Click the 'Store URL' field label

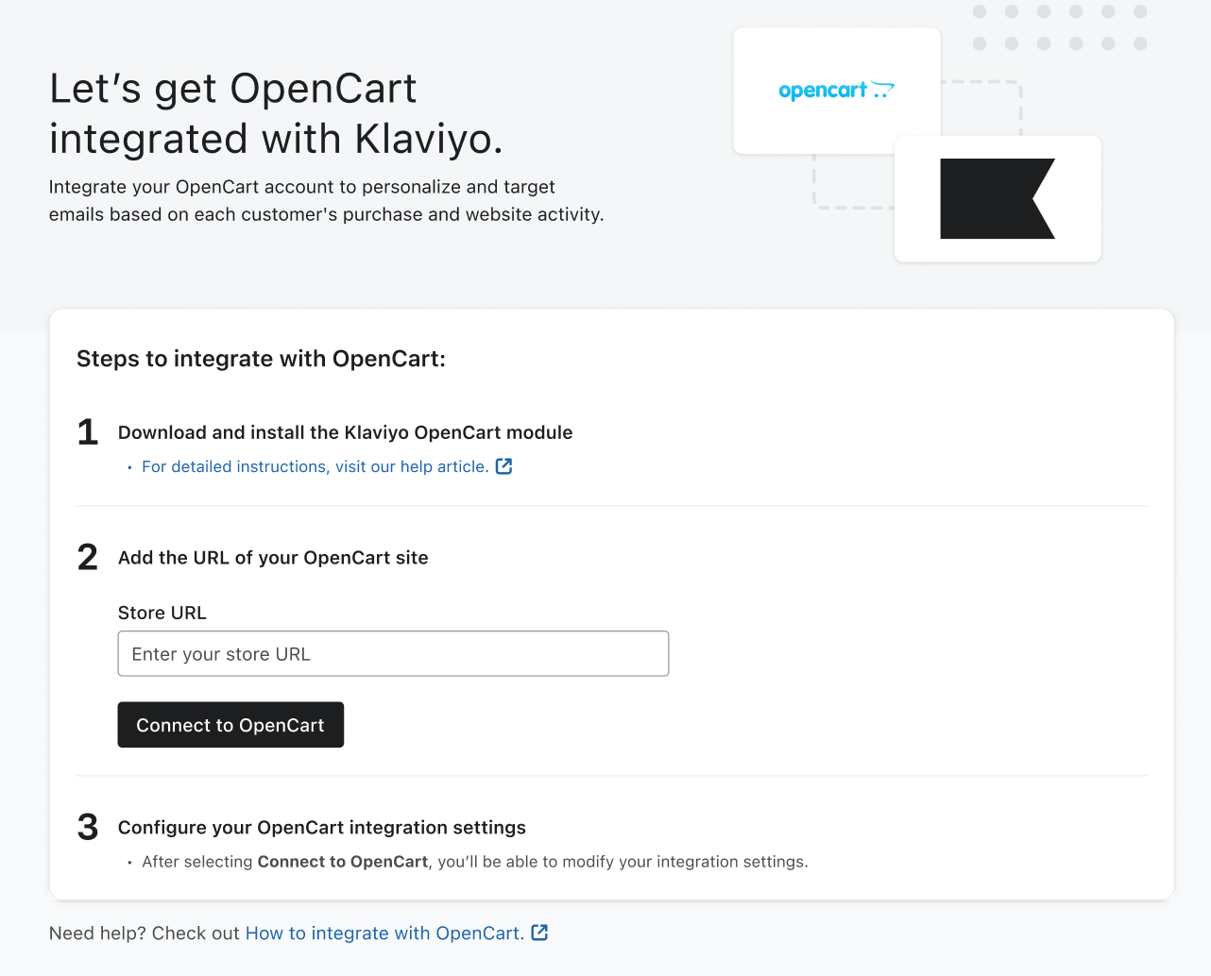pyautogui.click(x=162, y=613)
